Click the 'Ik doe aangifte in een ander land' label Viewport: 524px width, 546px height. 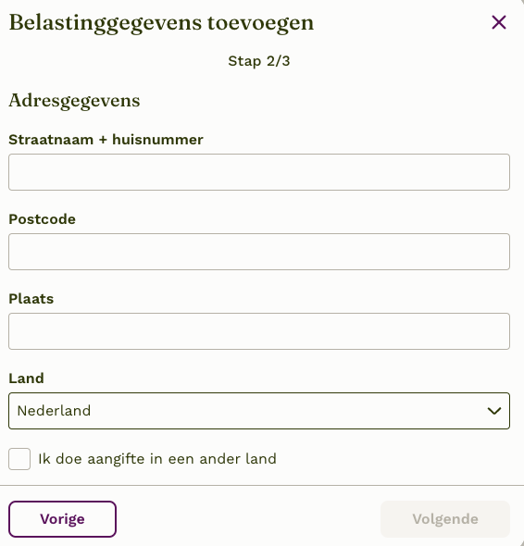(157, 459)
